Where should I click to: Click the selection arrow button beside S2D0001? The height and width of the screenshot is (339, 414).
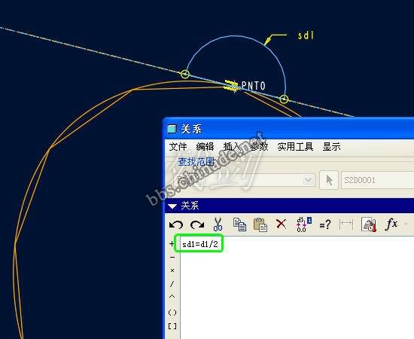point(329,180)
